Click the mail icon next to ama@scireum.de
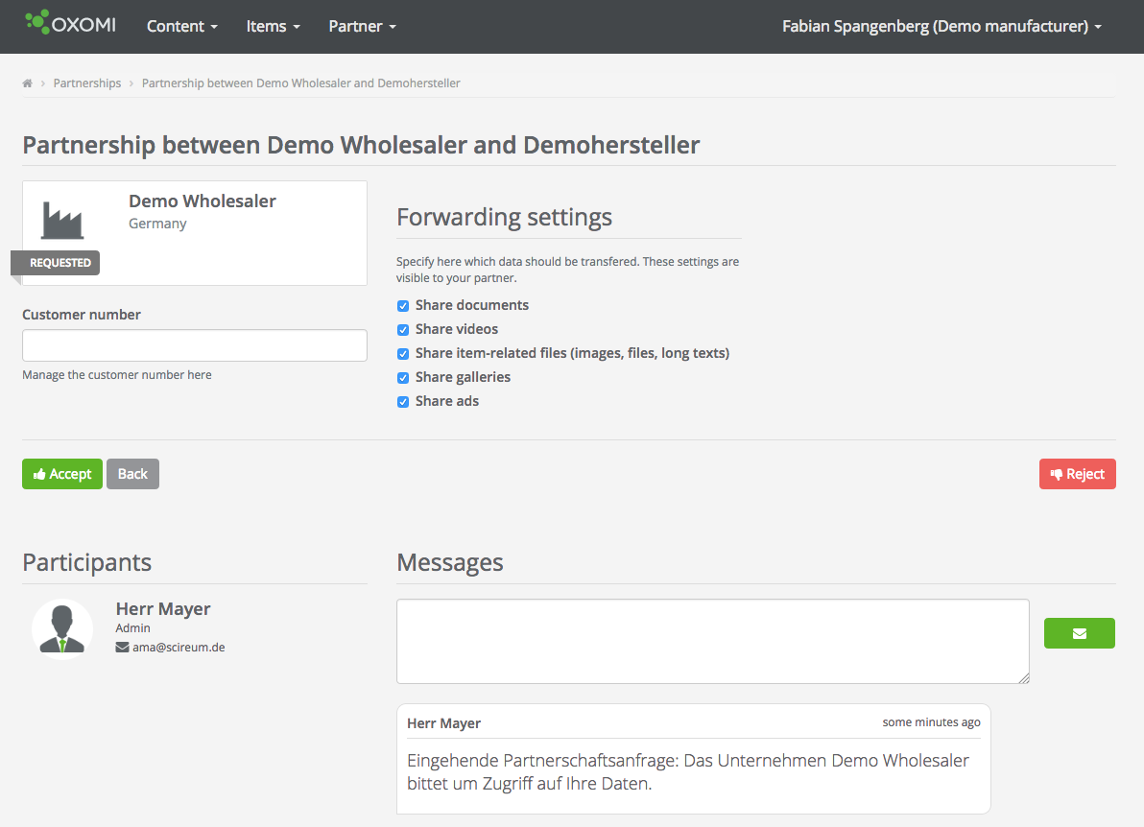 pos(122,648)
